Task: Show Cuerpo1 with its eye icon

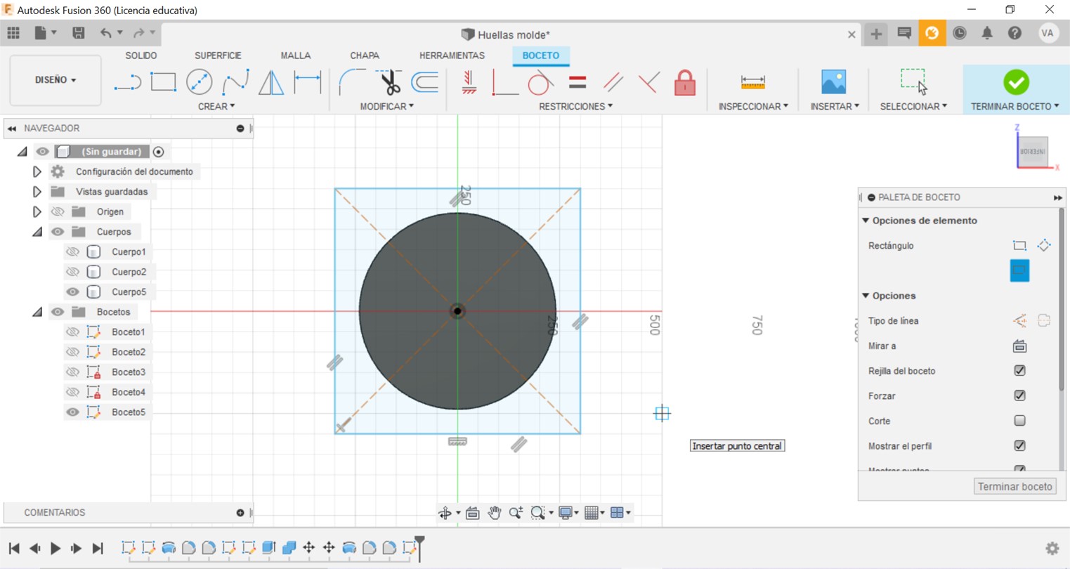Action: point(72,251)
